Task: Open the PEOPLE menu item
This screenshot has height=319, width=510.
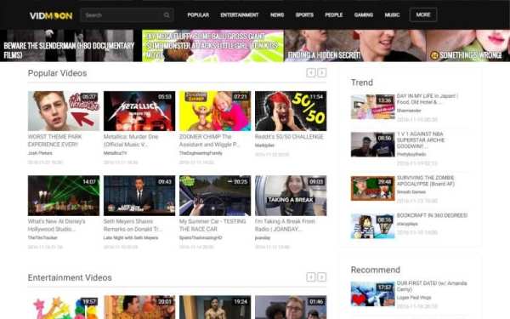Action: coord(334,15)
